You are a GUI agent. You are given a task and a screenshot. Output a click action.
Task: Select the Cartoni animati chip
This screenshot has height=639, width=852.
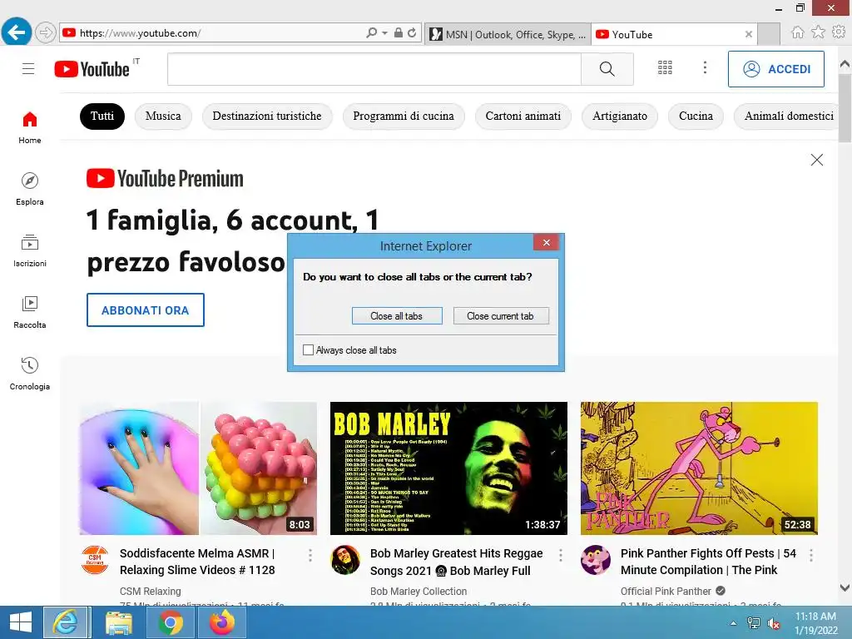pos(523,116)
